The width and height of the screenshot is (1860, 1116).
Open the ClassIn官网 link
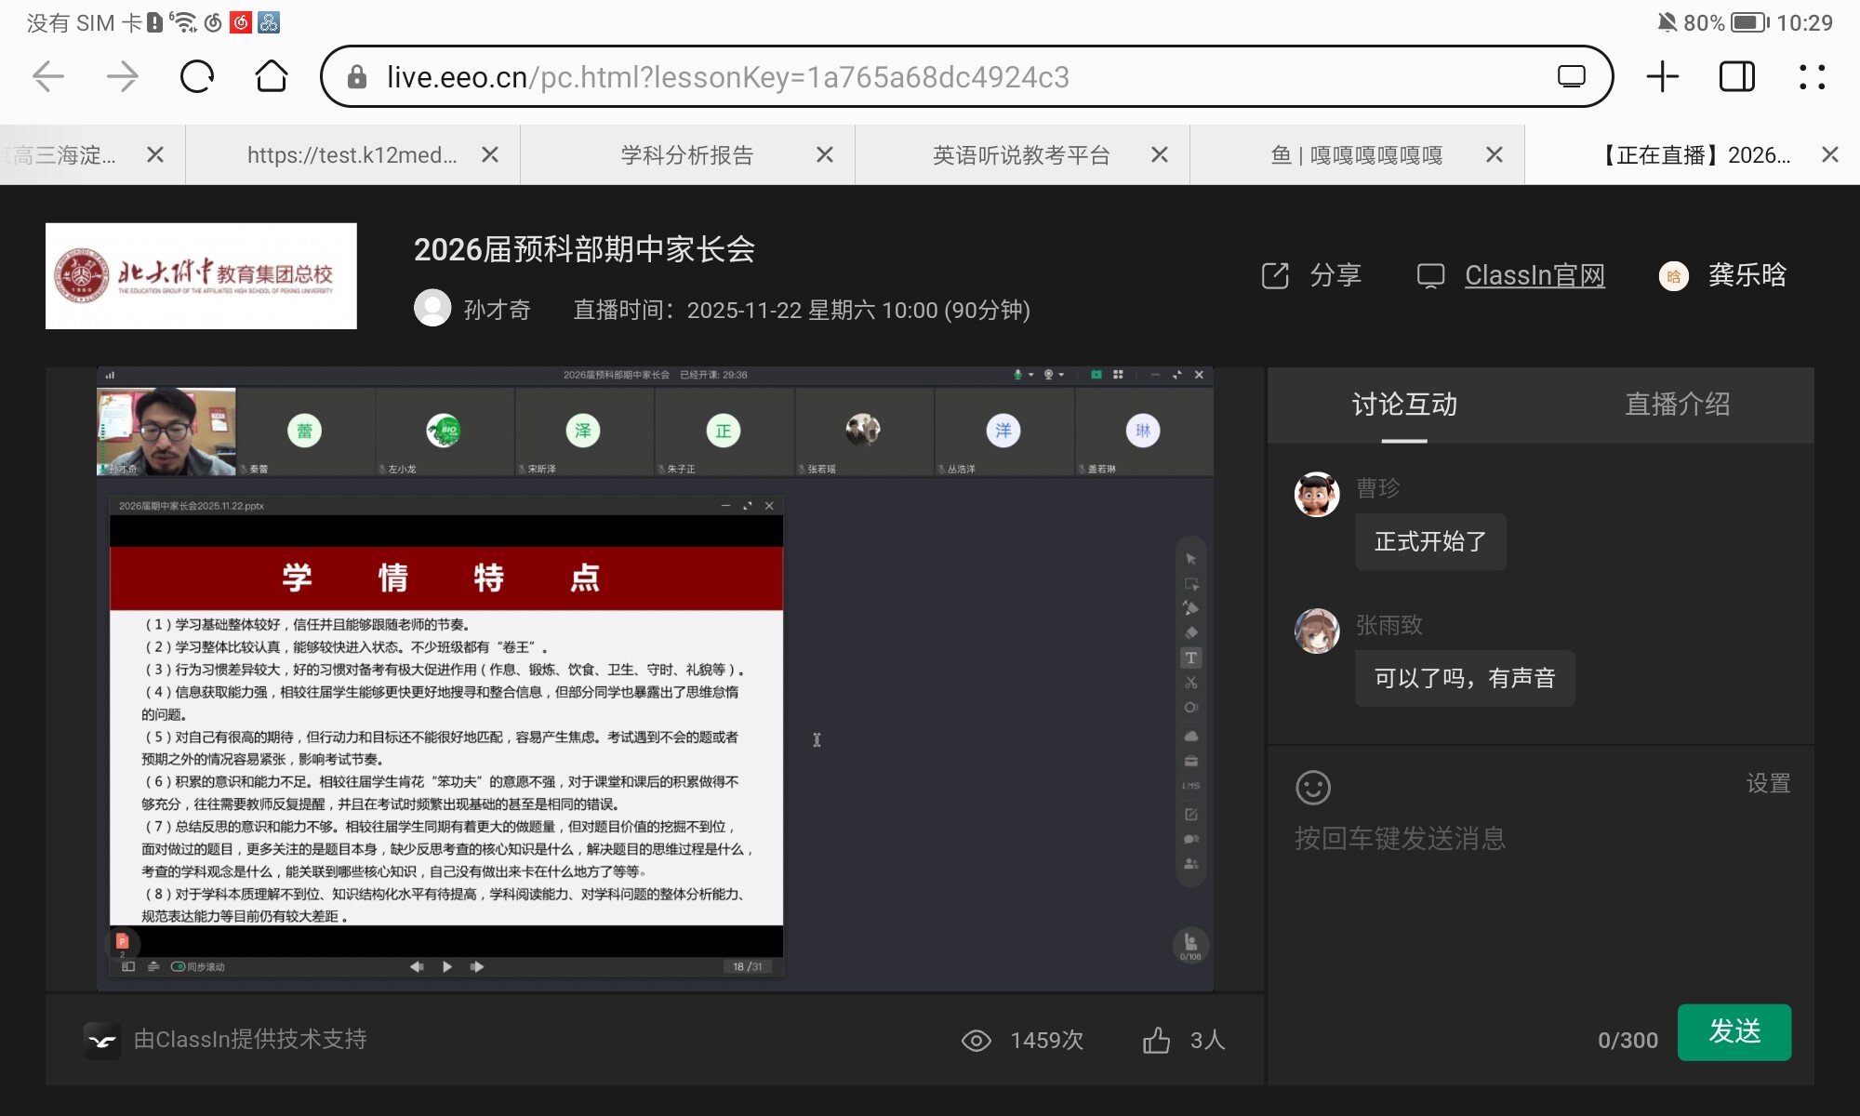[1534, 275]
